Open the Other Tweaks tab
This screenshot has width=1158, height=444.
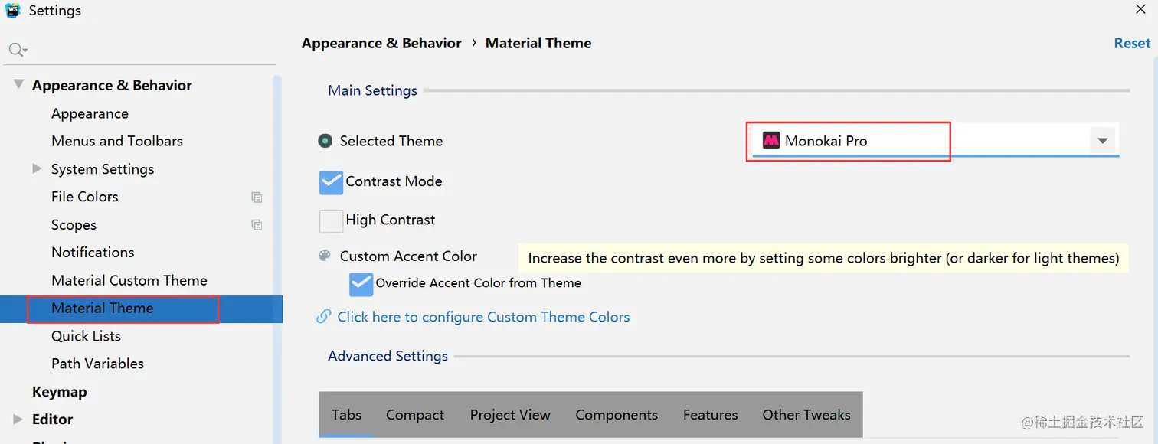click(806, 415)
